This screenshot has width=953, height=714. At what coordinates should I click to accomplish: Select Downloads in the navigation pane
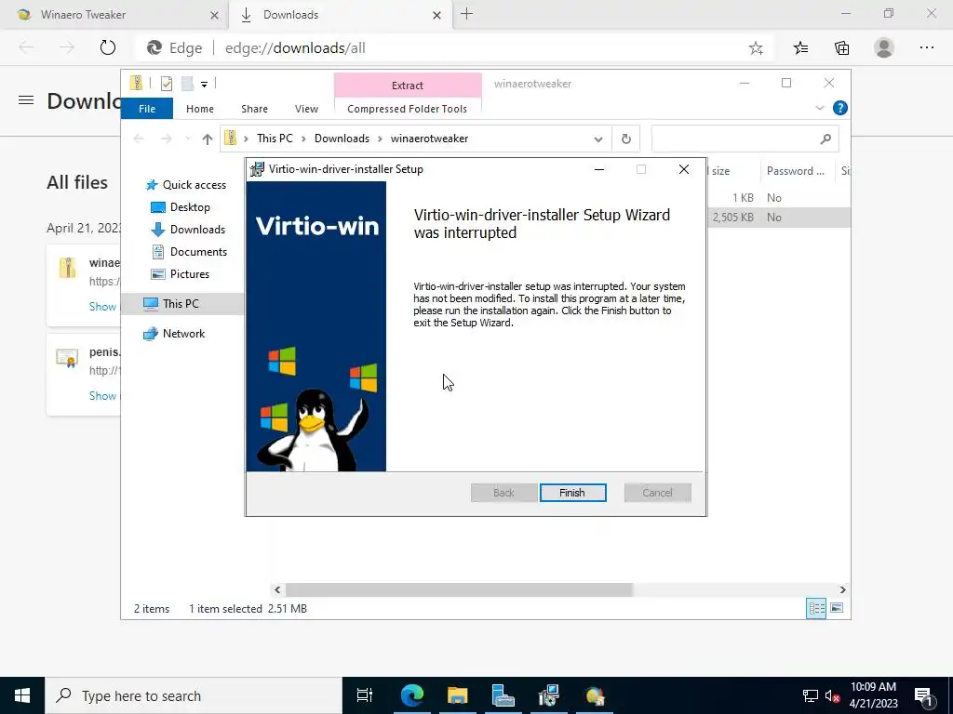click(x=188, y=230)
